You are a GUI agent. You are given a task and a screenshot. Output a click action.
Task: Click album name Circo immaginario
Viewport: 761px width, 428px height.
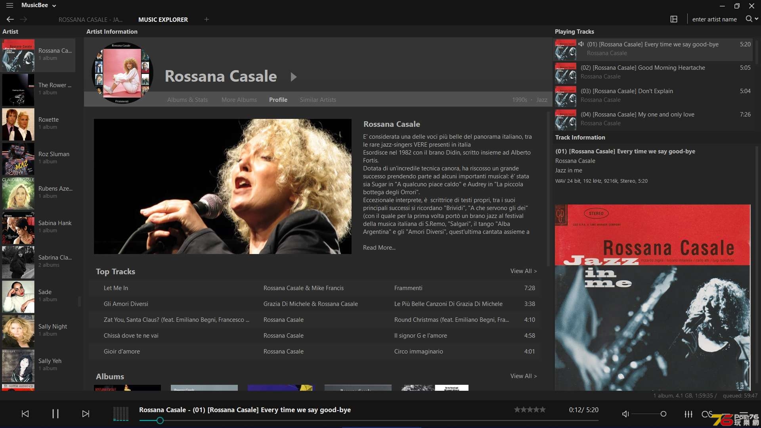[419, 352]
